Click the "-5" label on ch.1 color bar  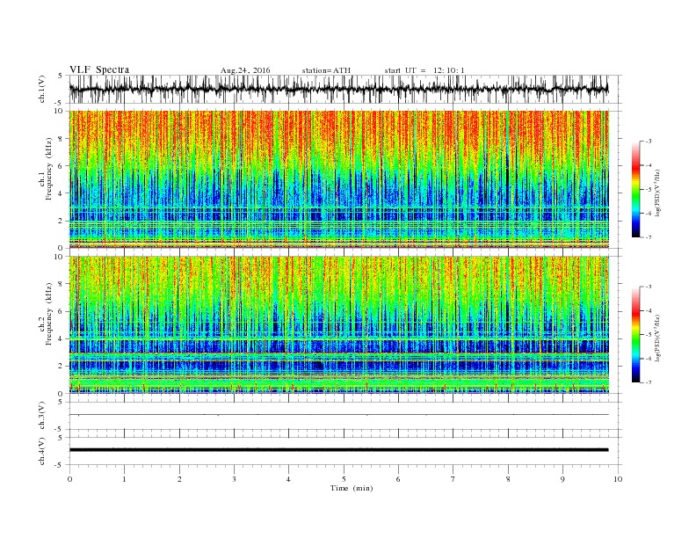[x=648, y=190]
